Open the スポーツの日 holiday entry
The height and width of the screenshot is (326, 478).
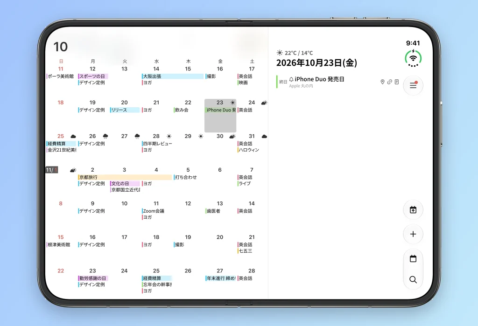(x=93, y=76)
